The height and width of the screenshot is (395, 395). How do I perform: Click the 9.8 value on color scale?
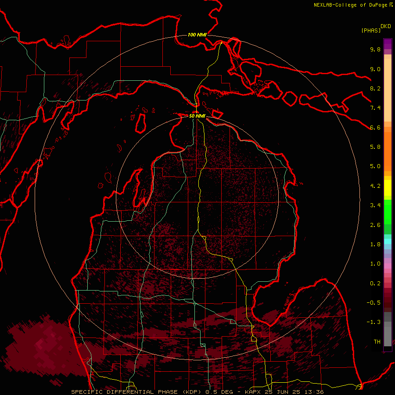375,49
